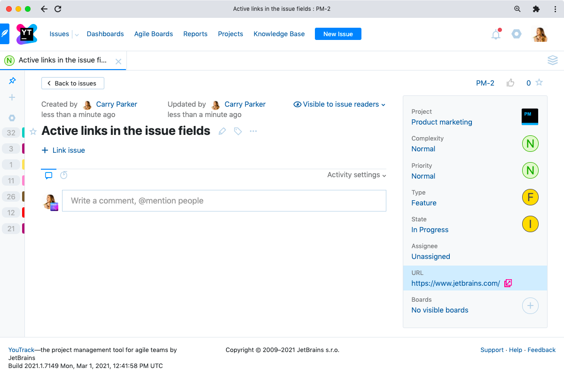Open the PM-2 issue ID link

tap(485, 83)
